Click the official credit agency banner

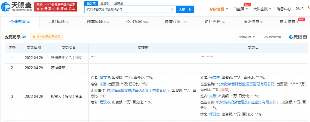[x=56, y=7]
